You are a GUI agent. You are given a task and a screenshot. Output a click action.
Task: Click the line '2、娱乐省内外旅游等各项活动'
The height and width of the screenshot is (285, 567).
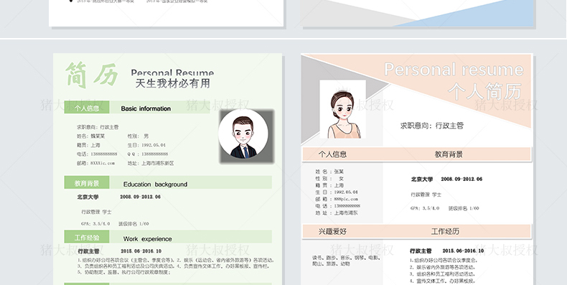click(x=442, y=267)
